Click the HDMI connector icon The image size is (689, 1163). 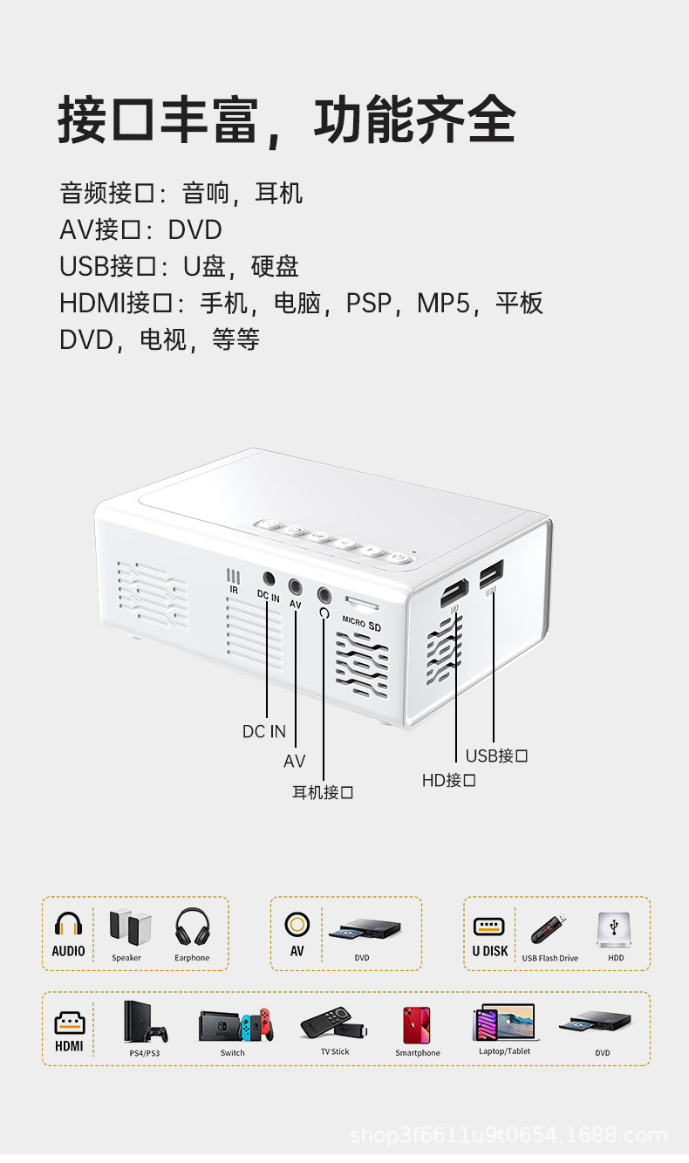click(x=69, y=1023)
